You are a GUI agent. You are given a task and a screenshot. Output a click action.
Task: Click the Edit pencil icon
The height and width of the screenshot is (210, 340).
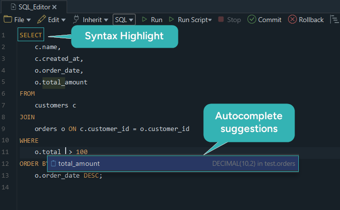[x=42, y=19]
